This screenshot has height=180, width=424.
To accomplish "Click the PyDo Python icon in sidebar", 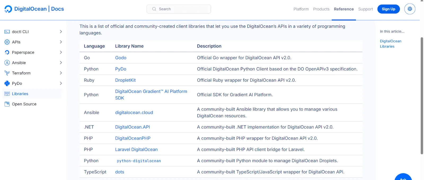I will (x=7, y=83).
